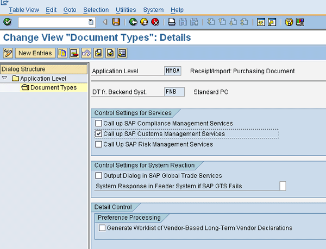Click the Save diskette icon
326x249 pixels.
tap(116, 22)
